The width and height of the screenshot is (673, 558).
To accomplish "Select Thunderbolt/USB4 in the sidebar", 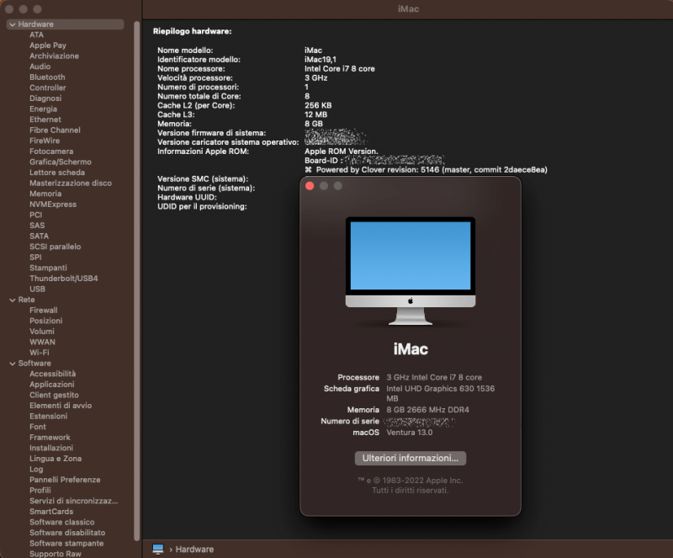I will [64, 279].
